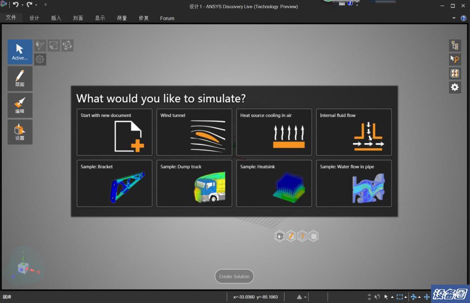Open the 草图 sketch pencil tool
Image resolution: width=470 pixels, height=303 pixels.
pyautogui.click(x=20, y=78)
